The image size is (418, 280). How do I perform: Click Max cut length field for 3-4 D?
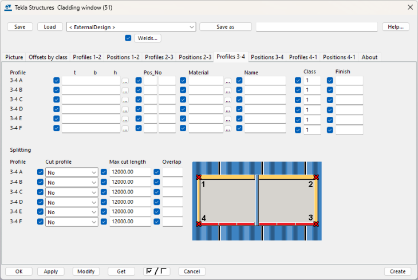coord(130,202)
